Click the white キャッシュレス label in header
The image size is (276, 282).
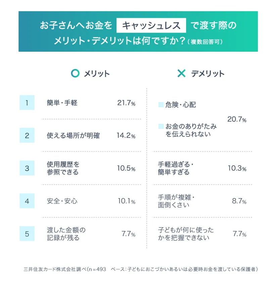point(151,25)
